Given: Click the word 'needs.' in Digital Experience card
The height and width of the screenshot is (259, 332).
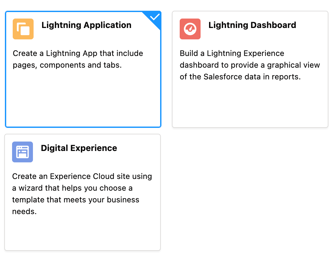Looking at the screenshot, I should coord(24,211).
